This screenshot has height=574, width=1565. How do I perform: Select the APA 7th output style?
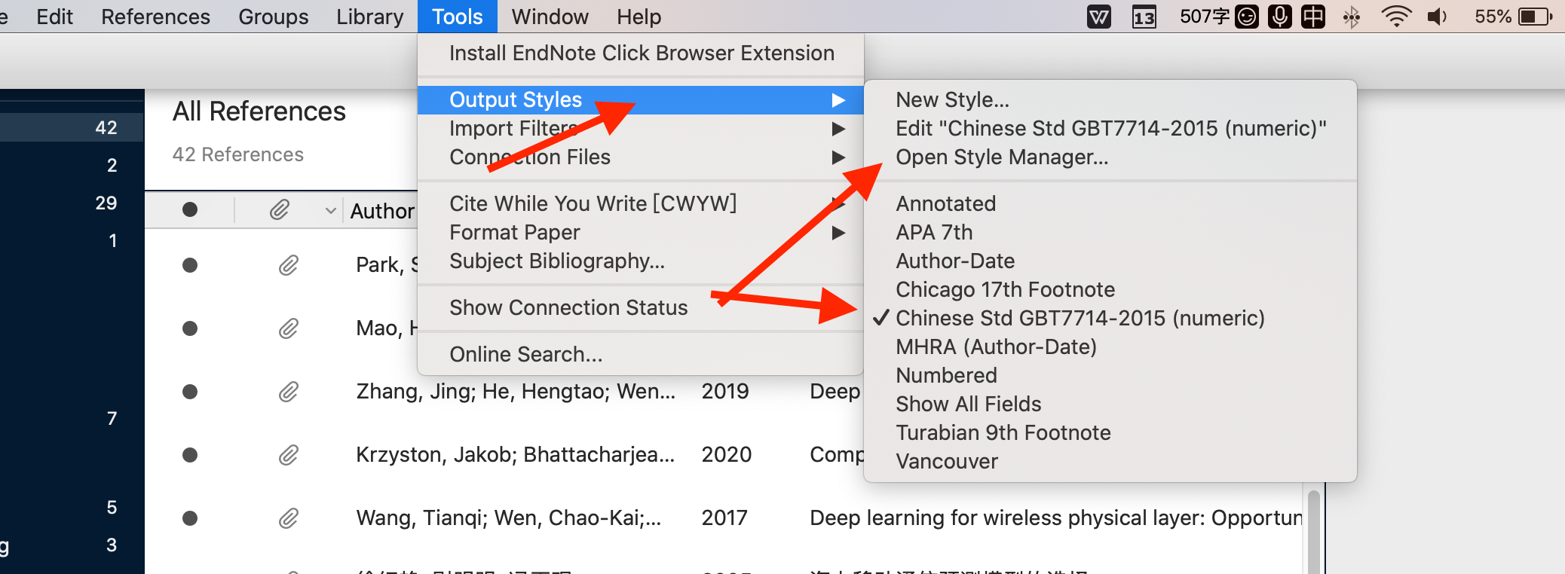(x=1110, y=232)
